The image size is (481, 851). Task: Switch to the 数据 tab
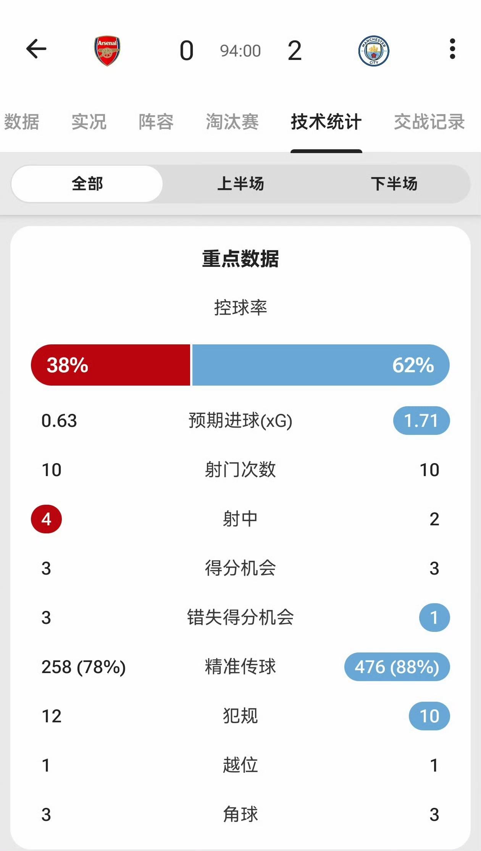point(22,122)
